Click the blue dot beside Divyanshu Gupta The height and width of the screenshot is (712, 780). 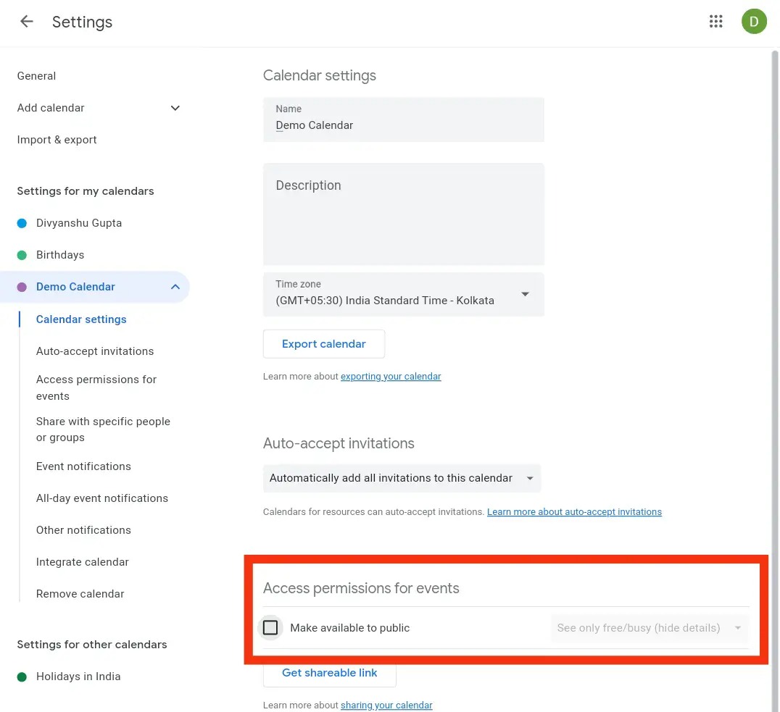click(21, 223)
